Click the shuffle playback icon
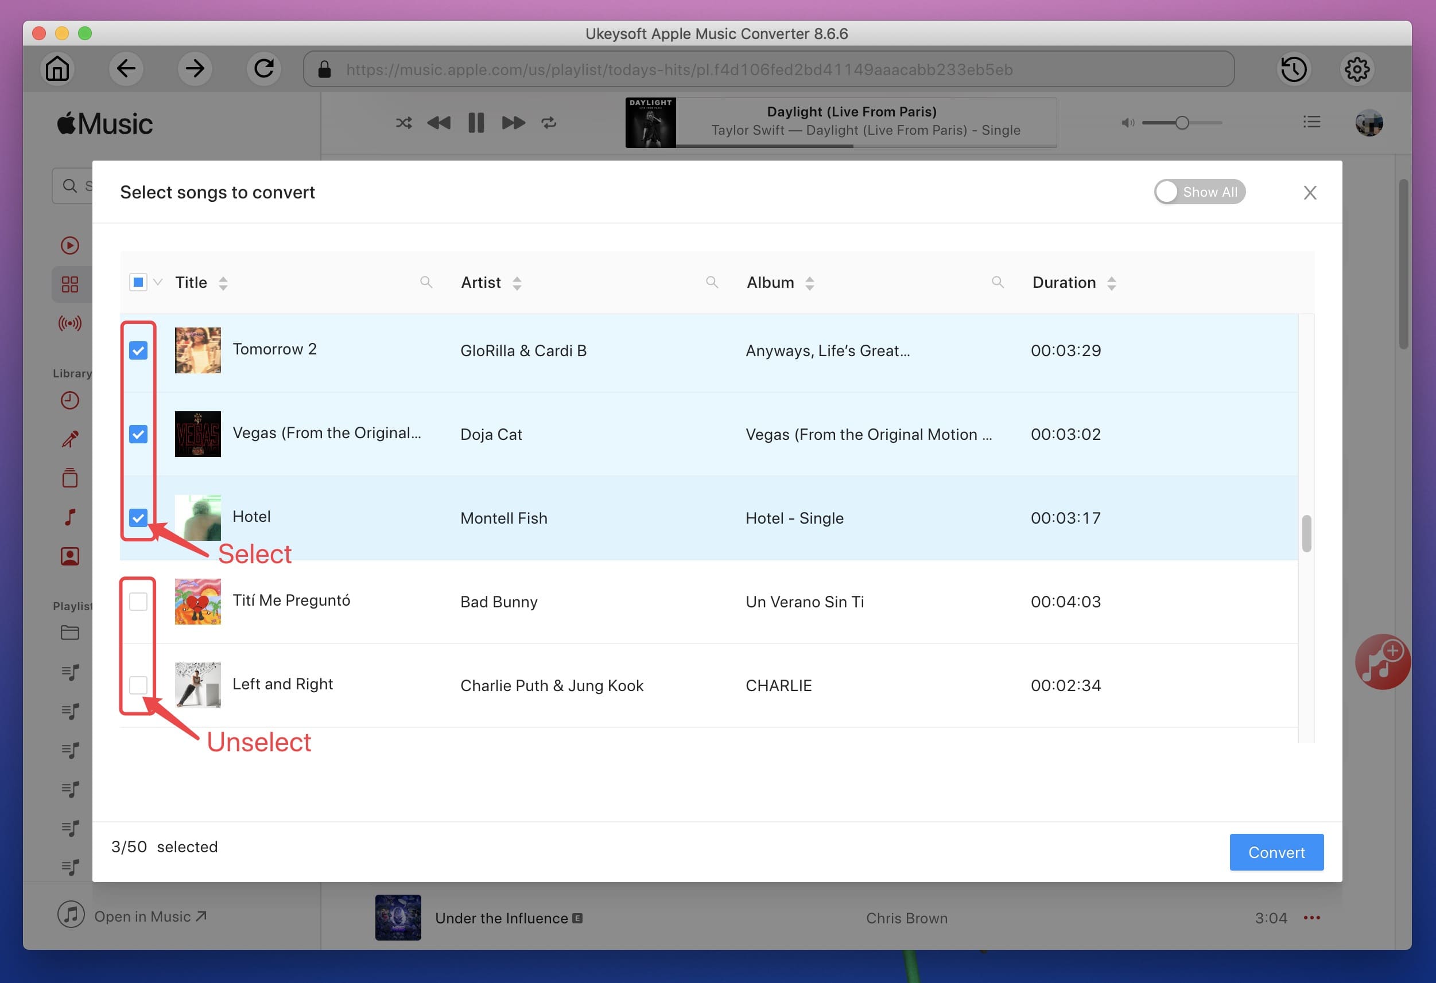Screen dimensions: 1436x983 click(403, 121)
